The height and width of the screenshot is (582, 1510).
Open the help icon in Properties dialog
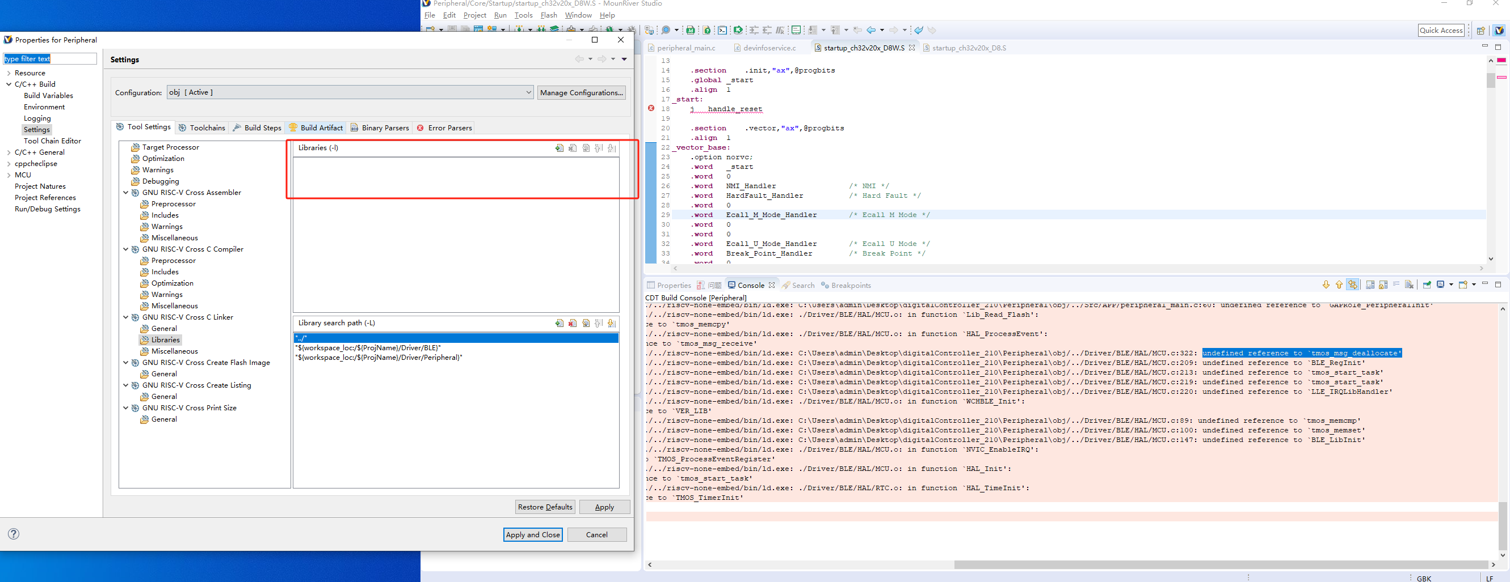[x=14, y=533]
